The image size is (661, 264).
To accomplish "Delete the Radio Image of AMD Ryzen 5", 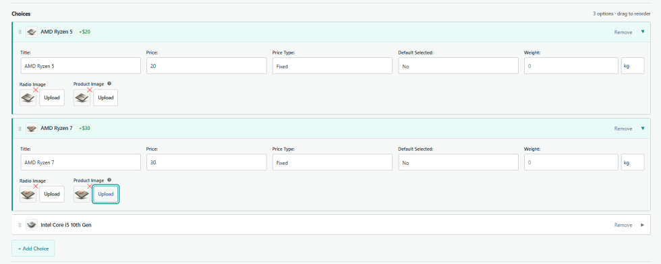I will point(35,90).
